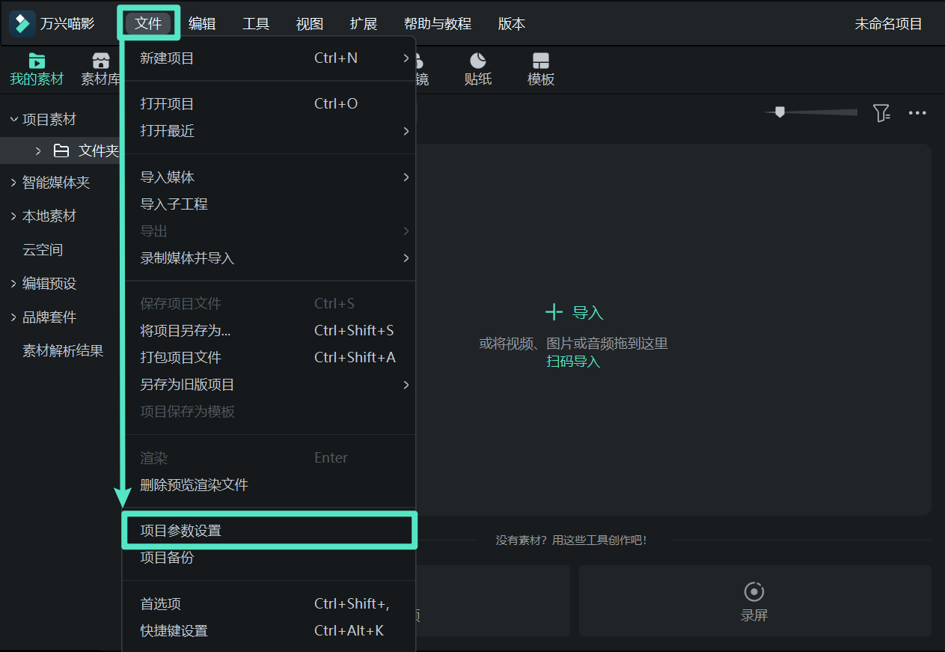
Task: Select 录制媒体并导入 menu entry
Action: tap(269, 258)
